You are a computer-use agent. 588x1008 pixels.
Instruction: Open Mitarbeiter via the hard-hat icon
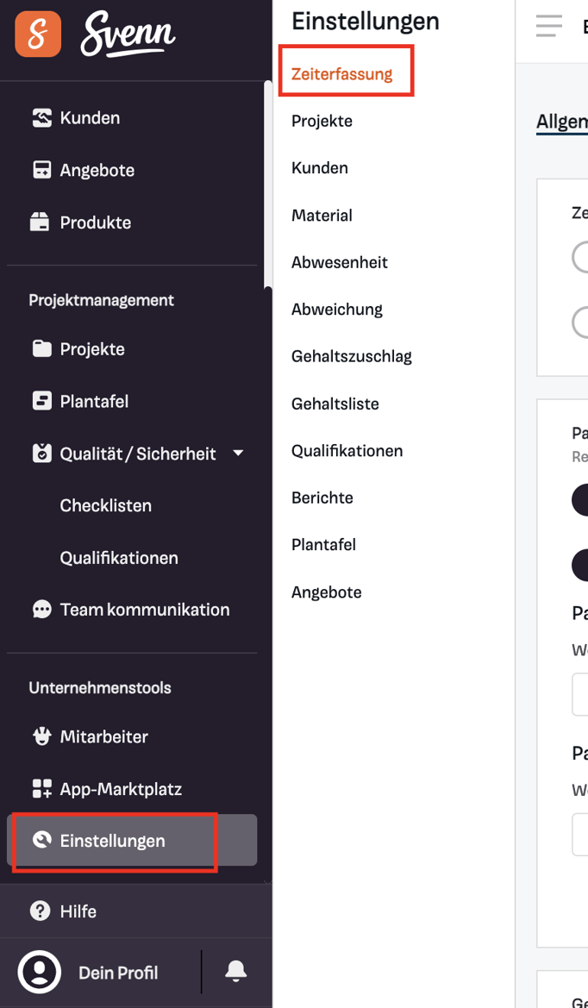pos(41,736)
